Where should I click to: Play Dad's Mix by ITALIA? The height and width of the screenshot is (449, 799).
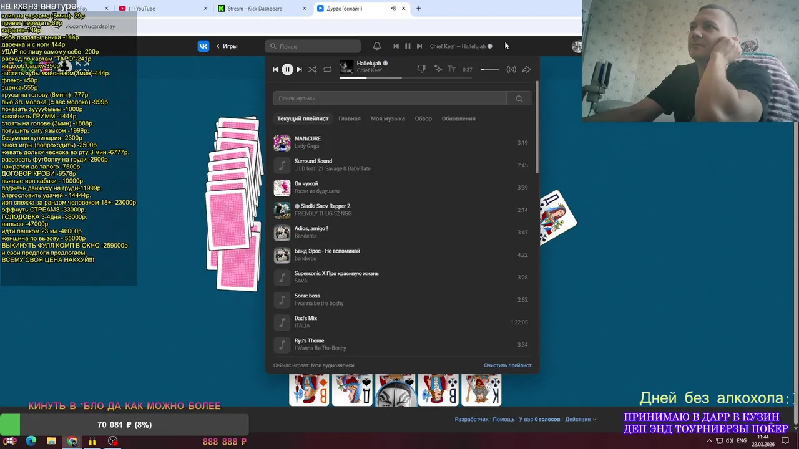[402, 322]
